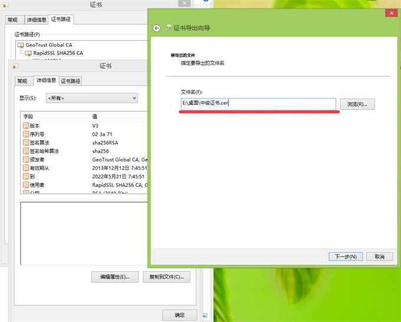Switch to 常规 tab in front certificate dialog
Image resolution: width=401 pixels, height=322 pixels.
point(22,81)
